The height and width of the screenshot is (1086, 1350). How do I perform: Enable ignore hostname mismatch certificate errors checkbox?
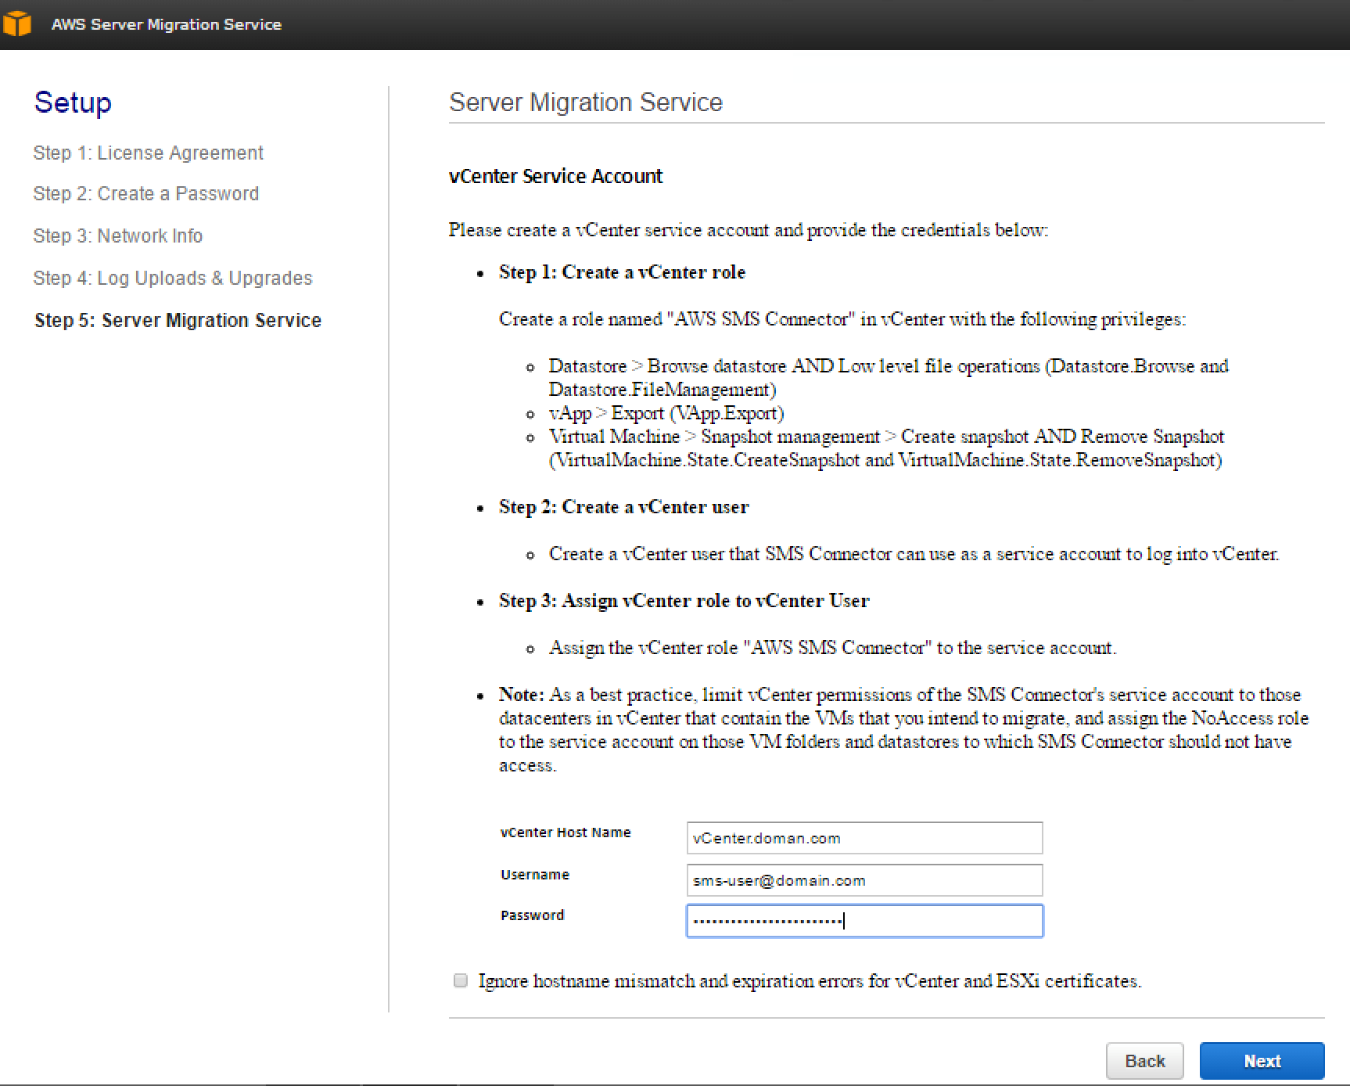click(460, 980)
